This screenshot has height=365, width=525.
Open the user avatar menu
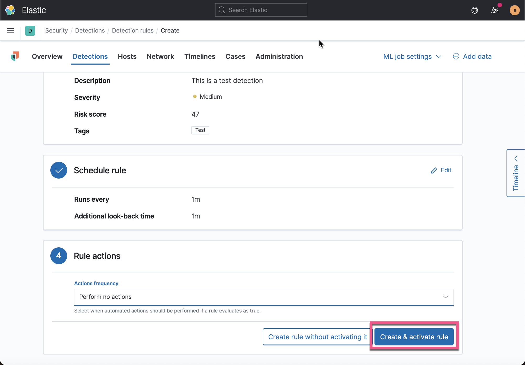(515, 10)
